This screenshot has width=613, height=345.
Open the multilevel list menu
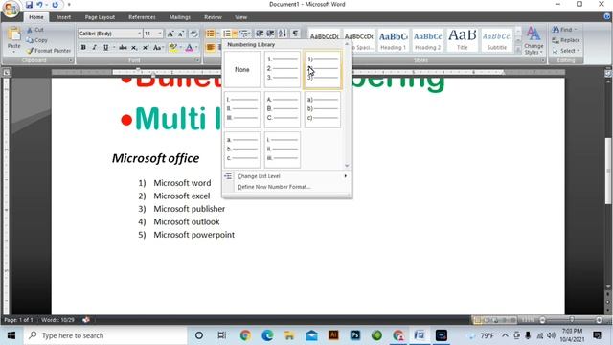point(244,34)
